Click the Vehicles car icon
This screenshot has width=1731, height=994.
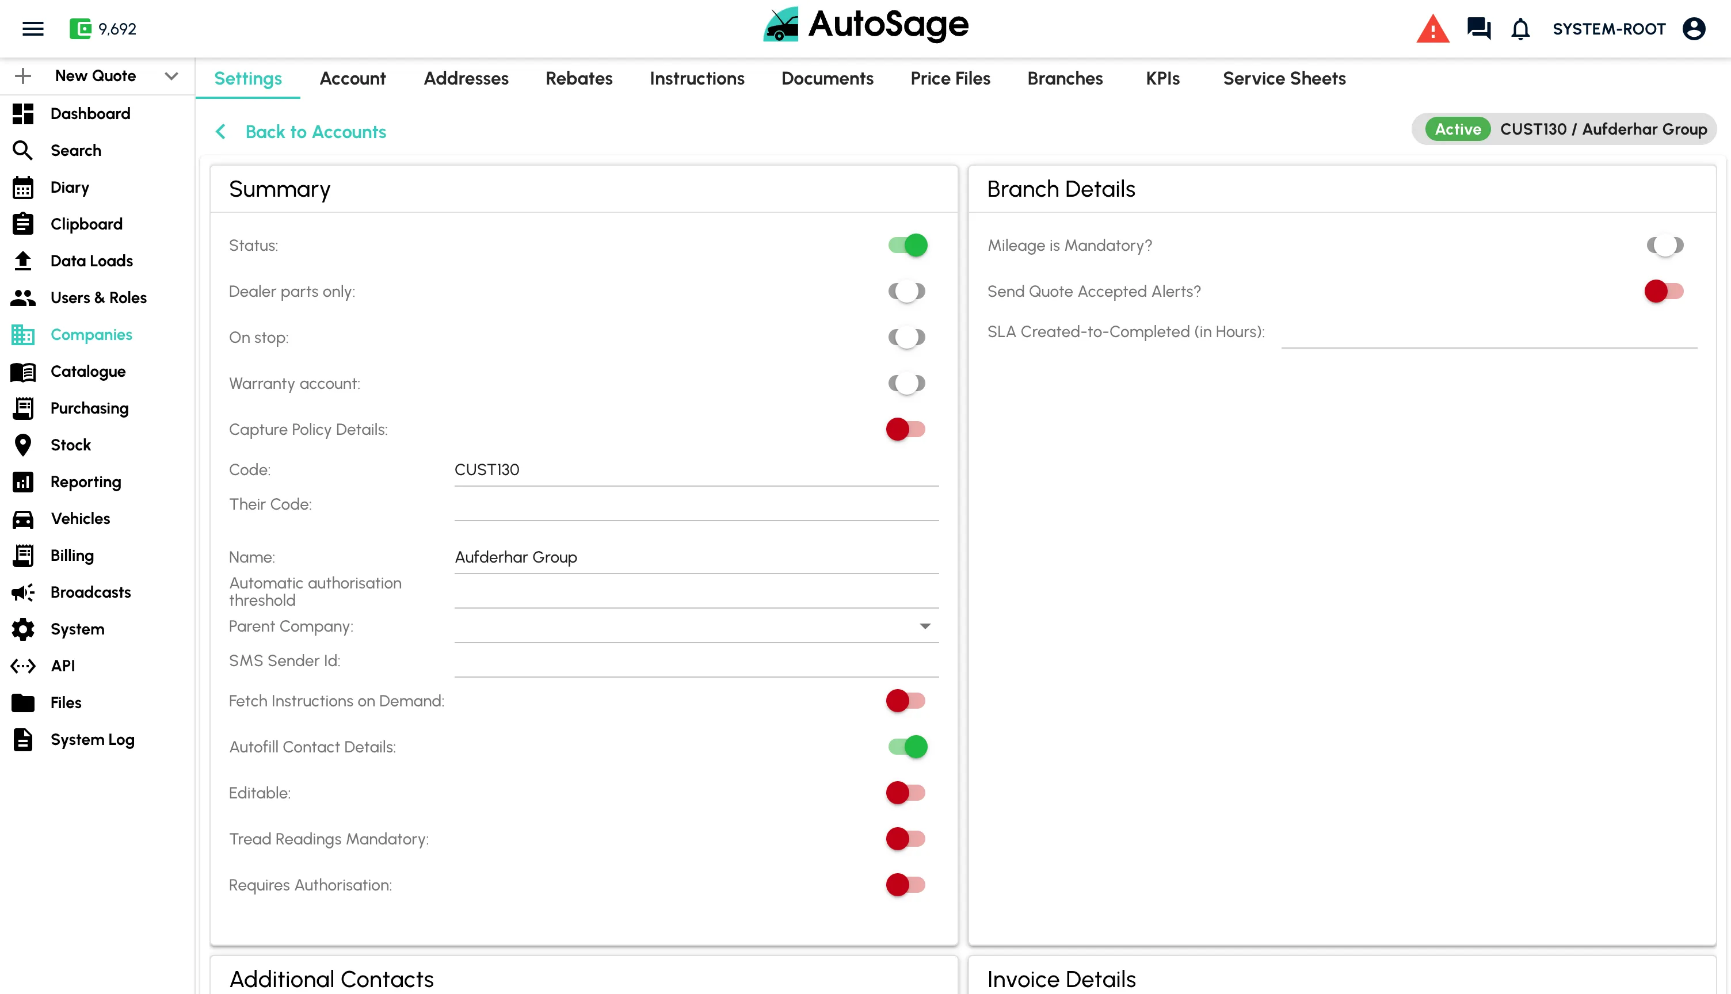[x=22, y=519]
